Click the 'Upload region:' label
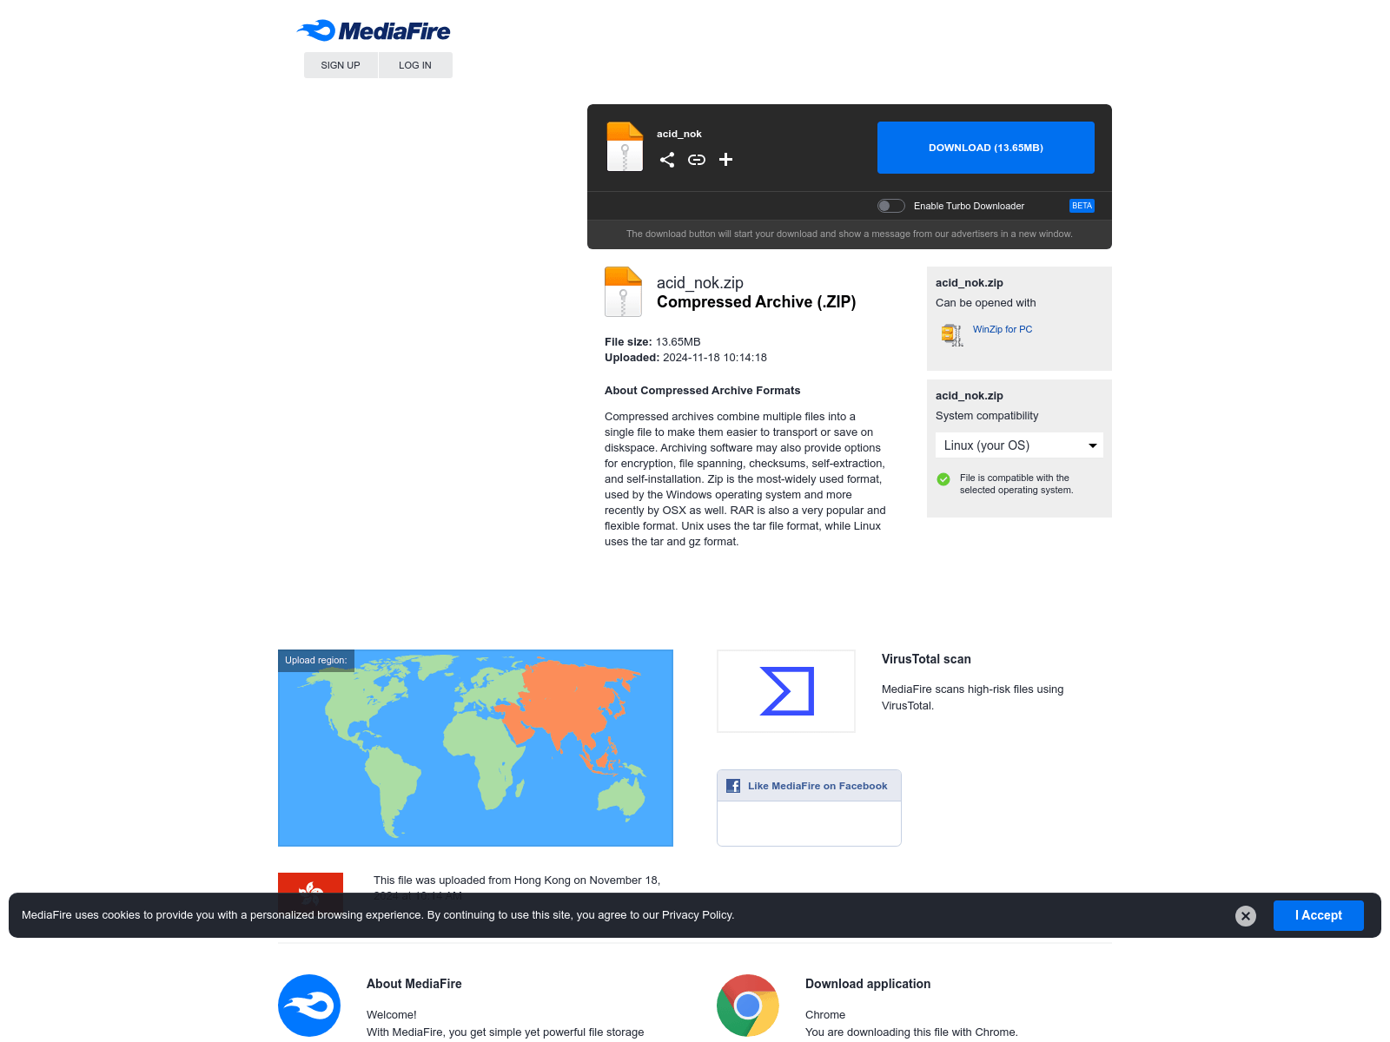 pos(316,660)
